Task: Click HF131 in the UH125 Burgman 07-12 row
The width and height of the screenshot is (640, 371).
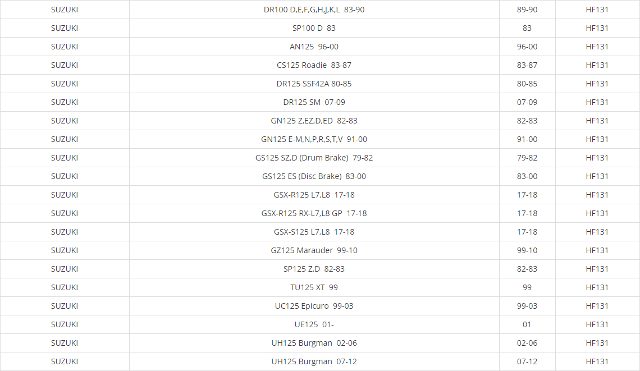Action: [597, 361]
